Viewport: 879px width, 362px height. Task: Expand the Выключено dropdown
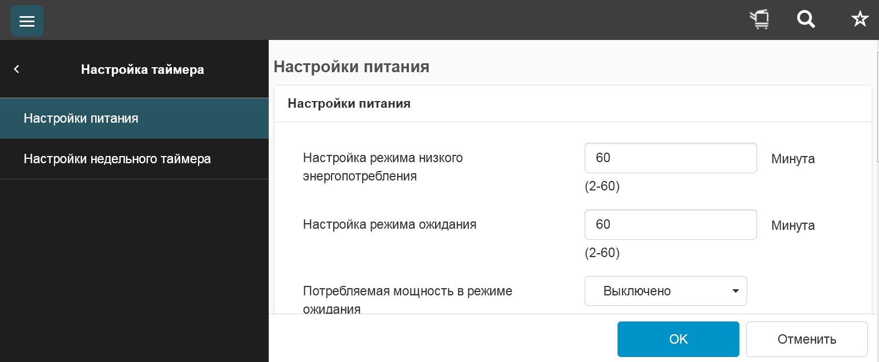(x=665, y=291)
